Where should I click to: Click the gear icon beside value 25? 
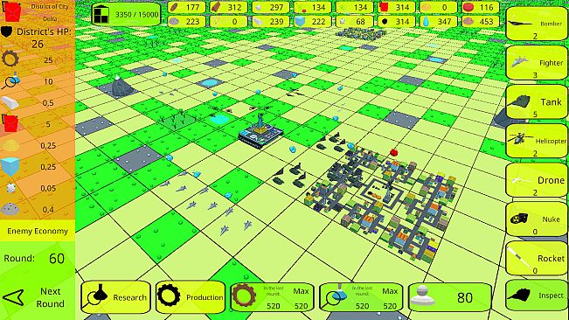click(10, 59)
